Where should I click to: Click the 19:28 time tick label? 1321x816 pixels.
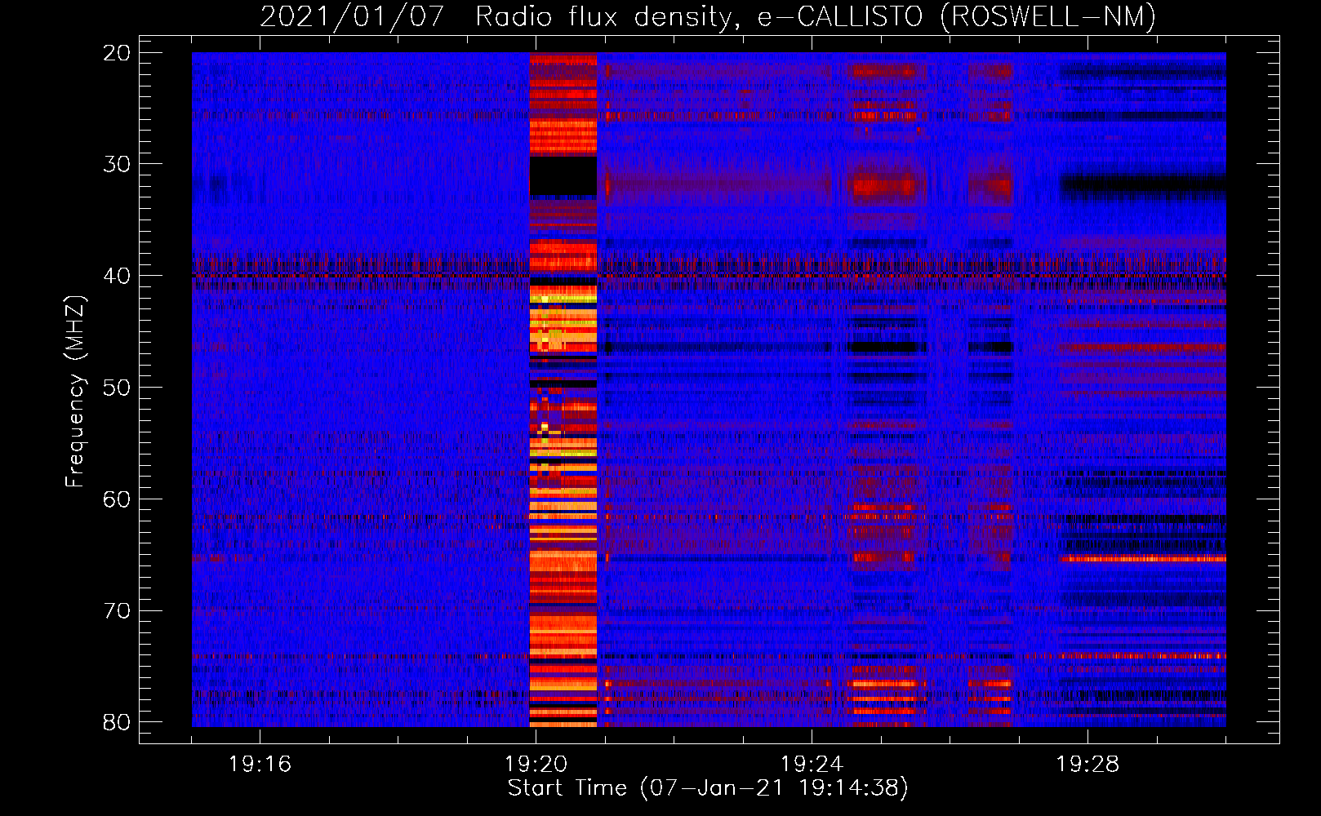coord(1087,765)
